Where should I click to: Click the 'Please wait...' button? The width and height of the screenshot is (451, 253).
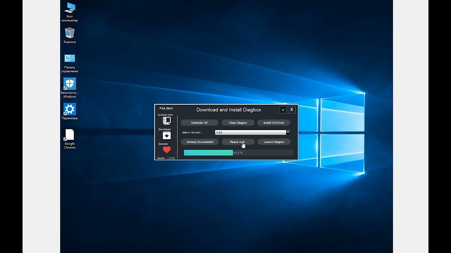point(238,142)
